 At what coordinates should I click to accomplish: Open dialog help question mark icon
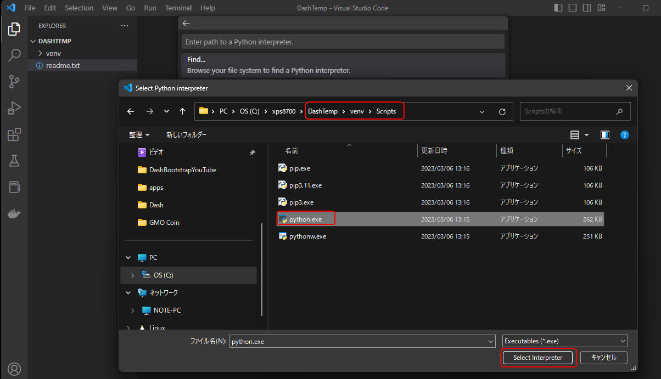[x=624, y=134]
